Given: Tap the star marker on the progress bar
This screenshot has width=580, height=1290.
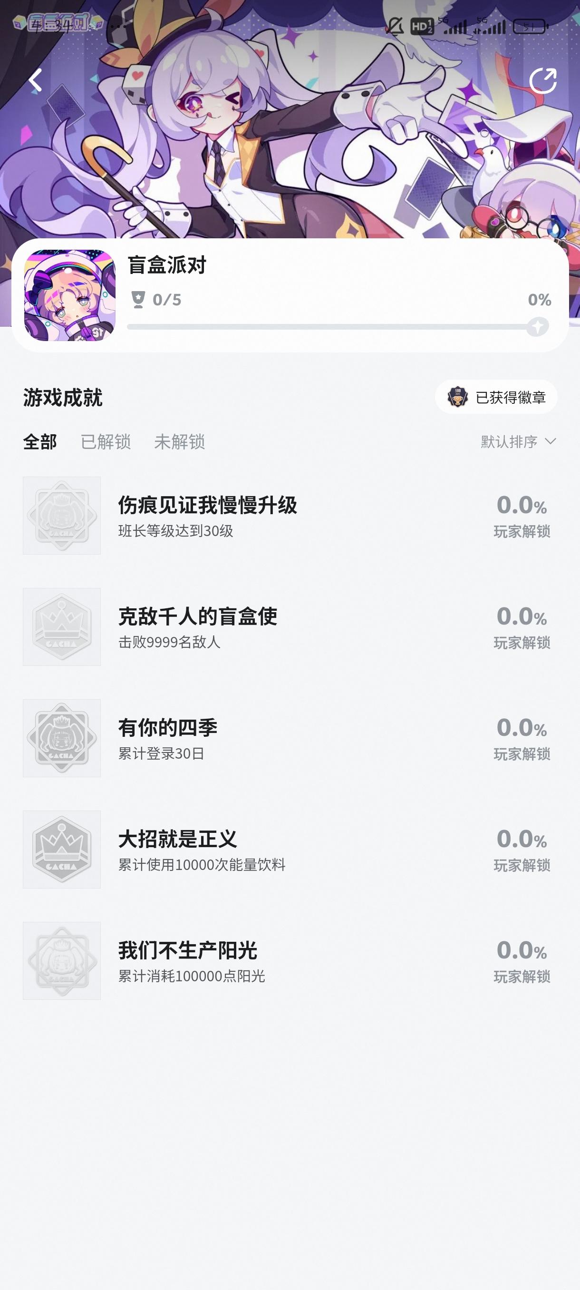Looking at the screenshot, I should tap(538, 326).
